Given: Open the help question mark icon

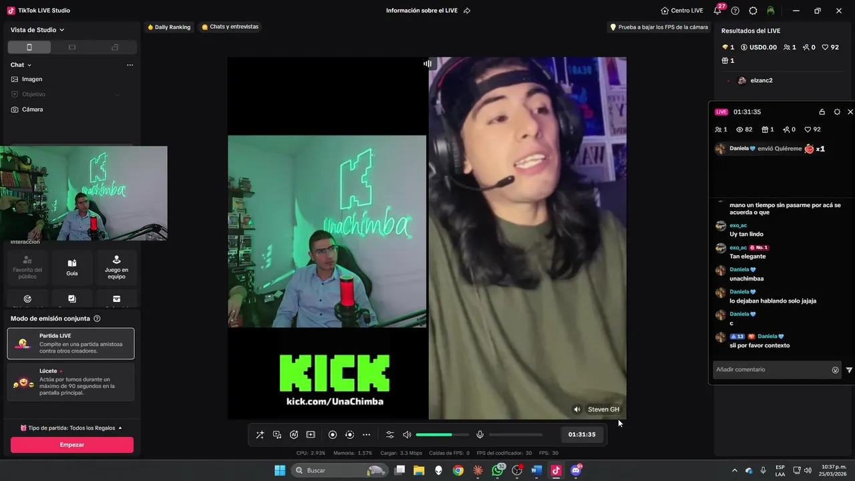Looking at the screenshot, I should (735, 11).
